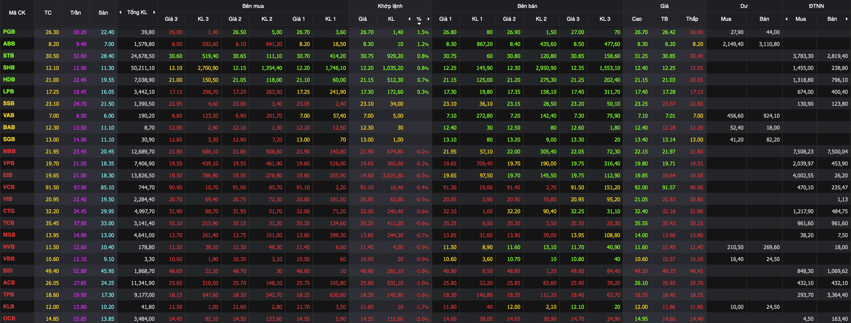Select the VIB ticker
This screenshot has height=323, width=851.
pyautogui.click(x=8, y=199)
